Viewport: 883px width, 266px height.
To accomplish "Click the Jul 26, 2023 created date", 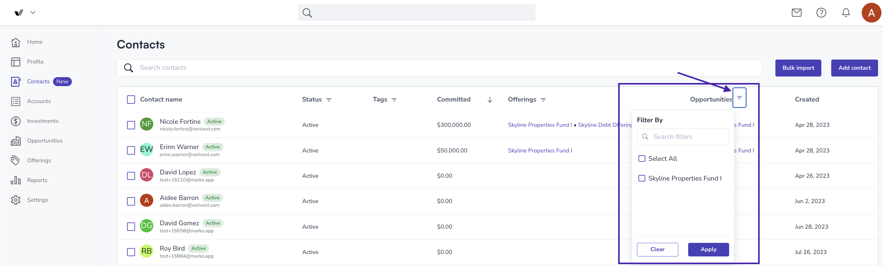I will 810,252.
